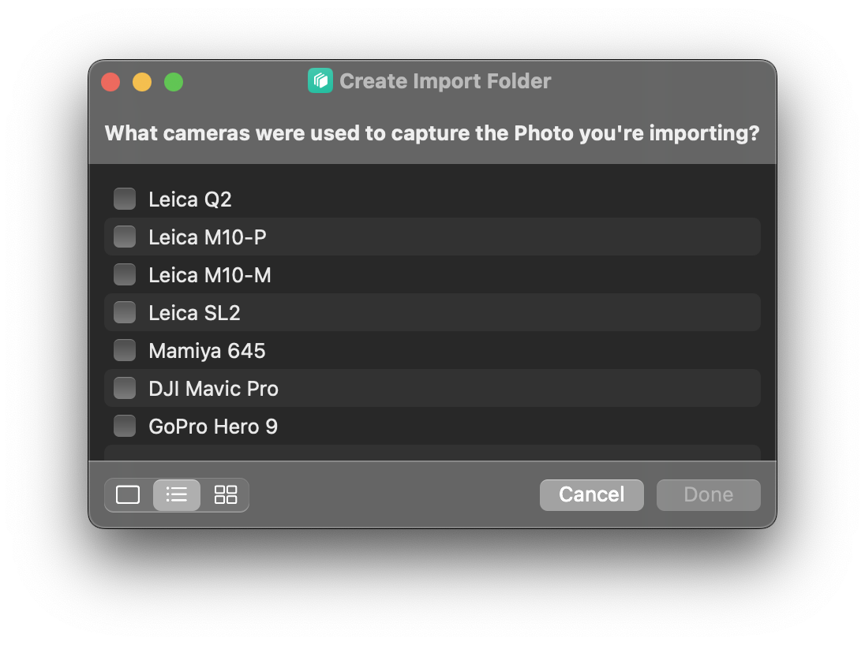Screen dimensions: 865x645
Task: Check the Leica Q2 checkbox
Action: [x=124, y=199]
